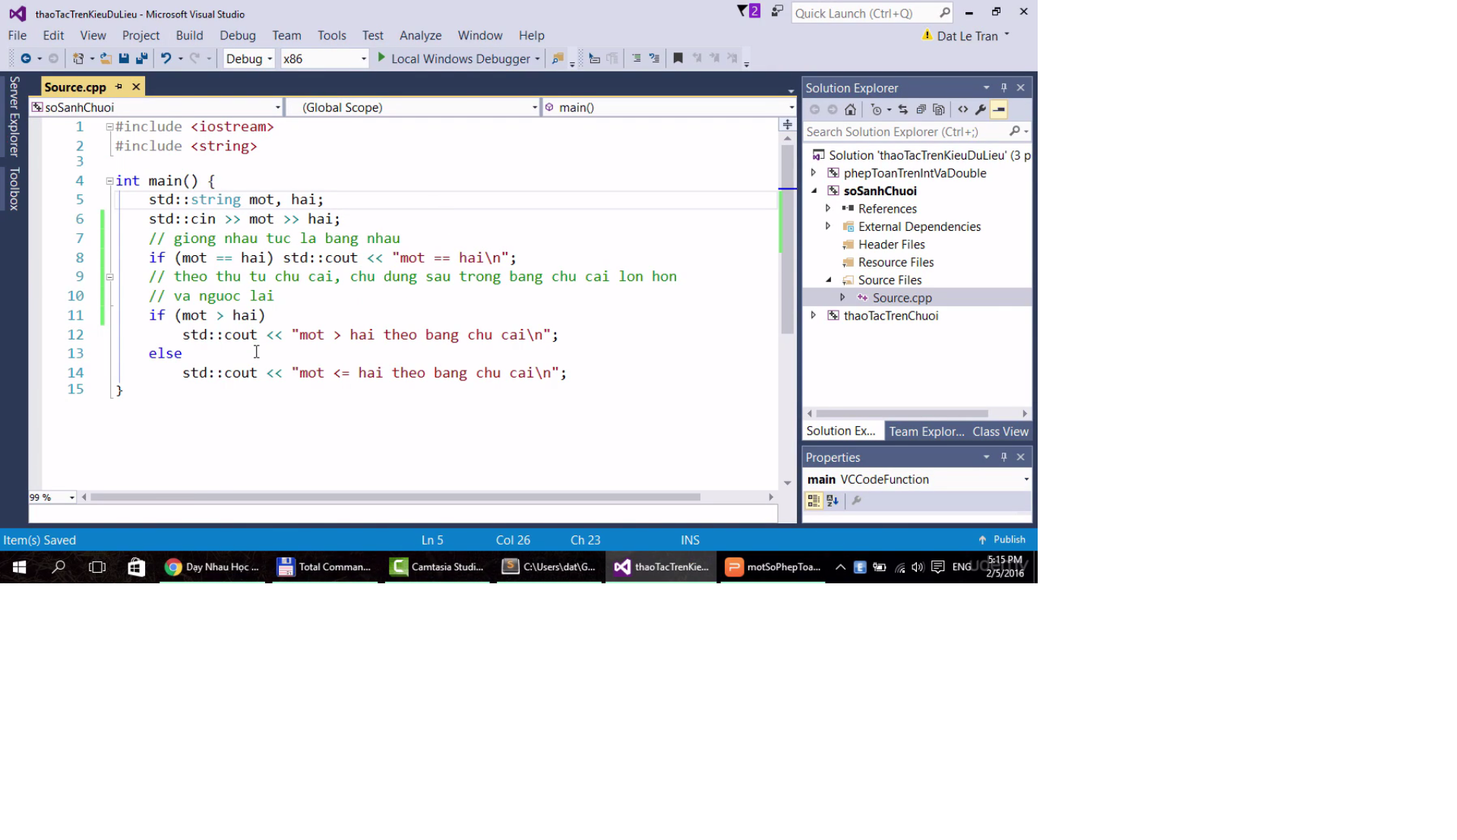1457x840 pixels.
Task: Open the x86 platform dropdown
Action: (x=324, y=58)
